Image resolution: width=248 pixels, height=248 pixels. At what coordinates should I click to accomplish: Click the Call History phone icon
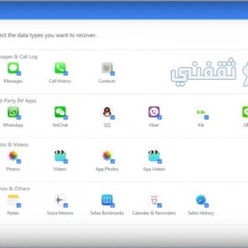pyautogui.click(x=60, y=68)
